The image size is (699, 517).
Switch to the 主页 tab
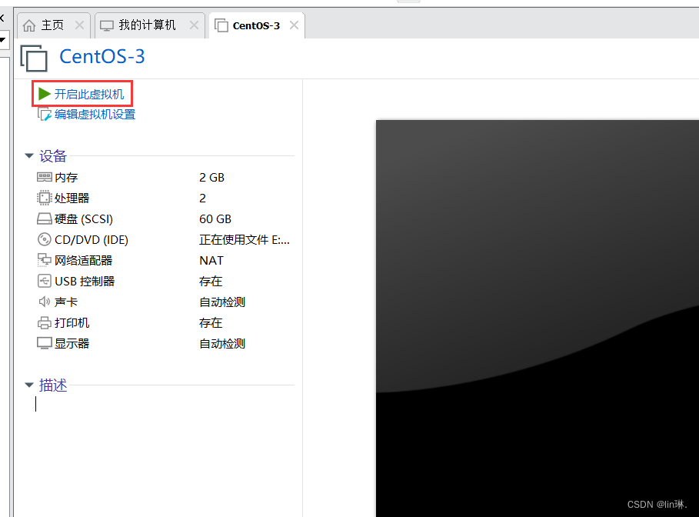52,25
